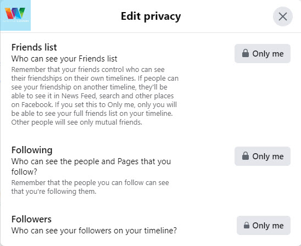
Task: Select the Friends list section heading
Action: [x=34, y=47]
